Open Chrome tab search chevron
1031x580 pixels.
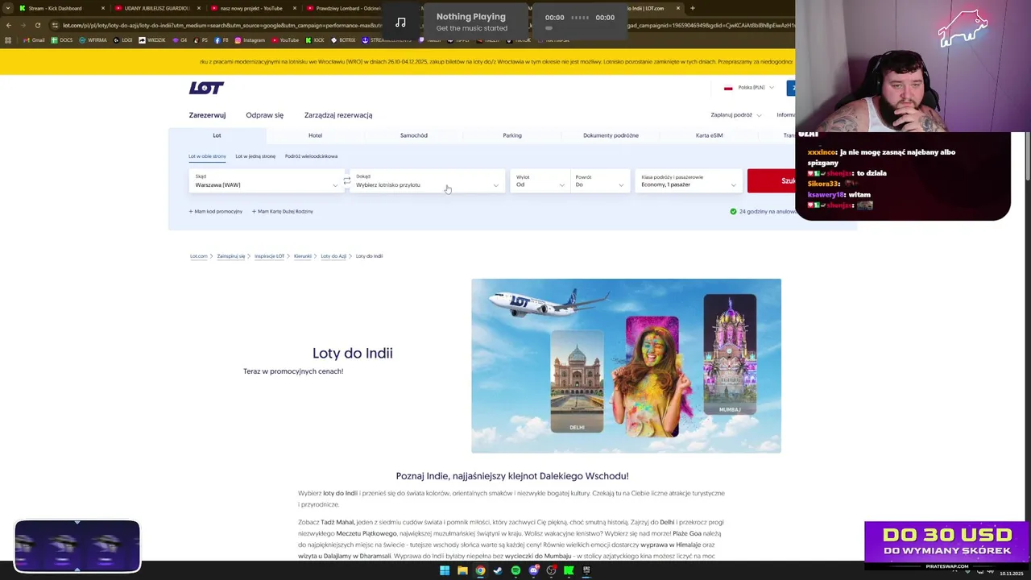click(7, 8)
